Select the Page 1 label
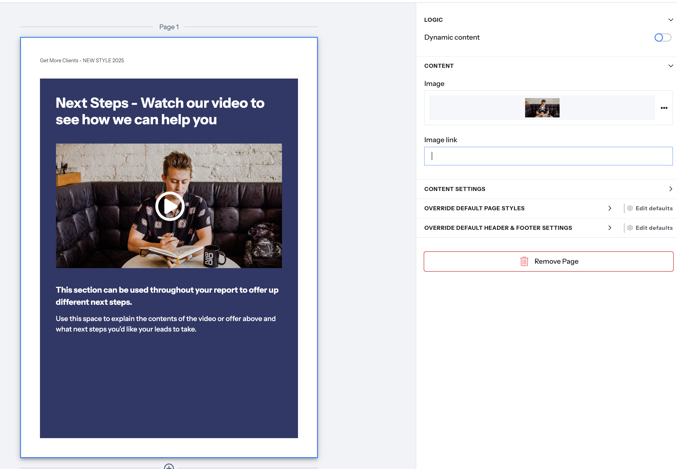Image resolution: width=677 pixels, height=469 pixels. (x=169, y=27)
